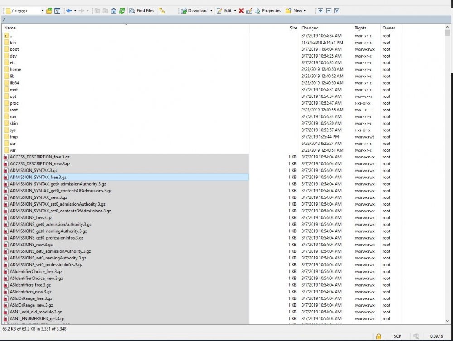Expand the Edit options dropdown arrow
The height and width of the screenshot is (341, 453).
235,11
